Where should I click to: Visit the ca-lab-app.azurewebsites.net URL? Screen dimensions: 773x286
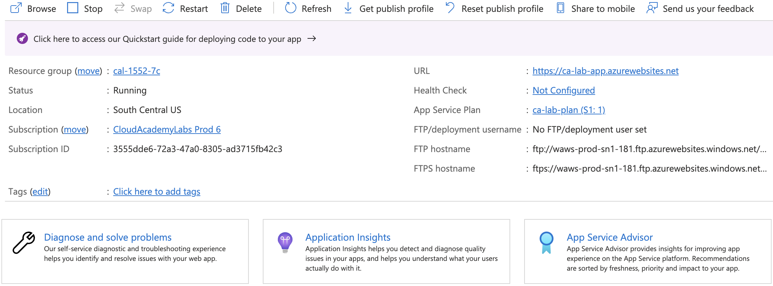606,71
